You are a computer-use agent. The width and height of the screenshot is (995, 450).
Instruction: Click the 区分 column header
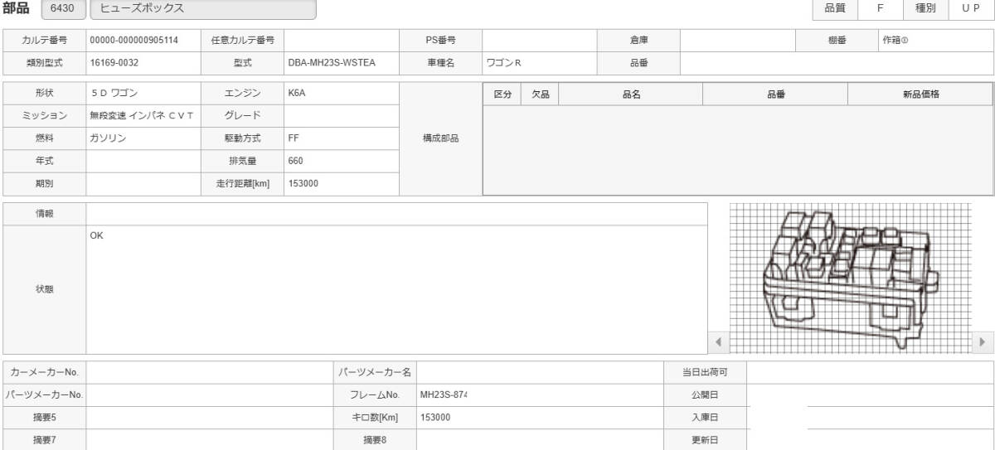[502, 94]
